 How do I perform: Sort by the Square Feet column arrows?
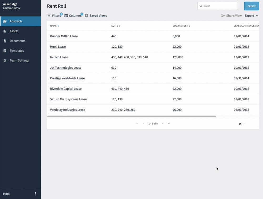[190, 26]
